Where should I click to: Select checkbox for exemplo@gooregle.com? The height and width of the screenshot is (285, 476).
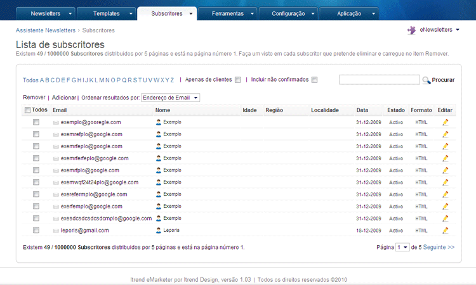(36, 122)
